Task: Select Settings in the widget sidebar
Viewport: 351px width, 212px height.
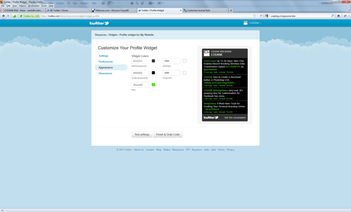Action: (103, 56)
